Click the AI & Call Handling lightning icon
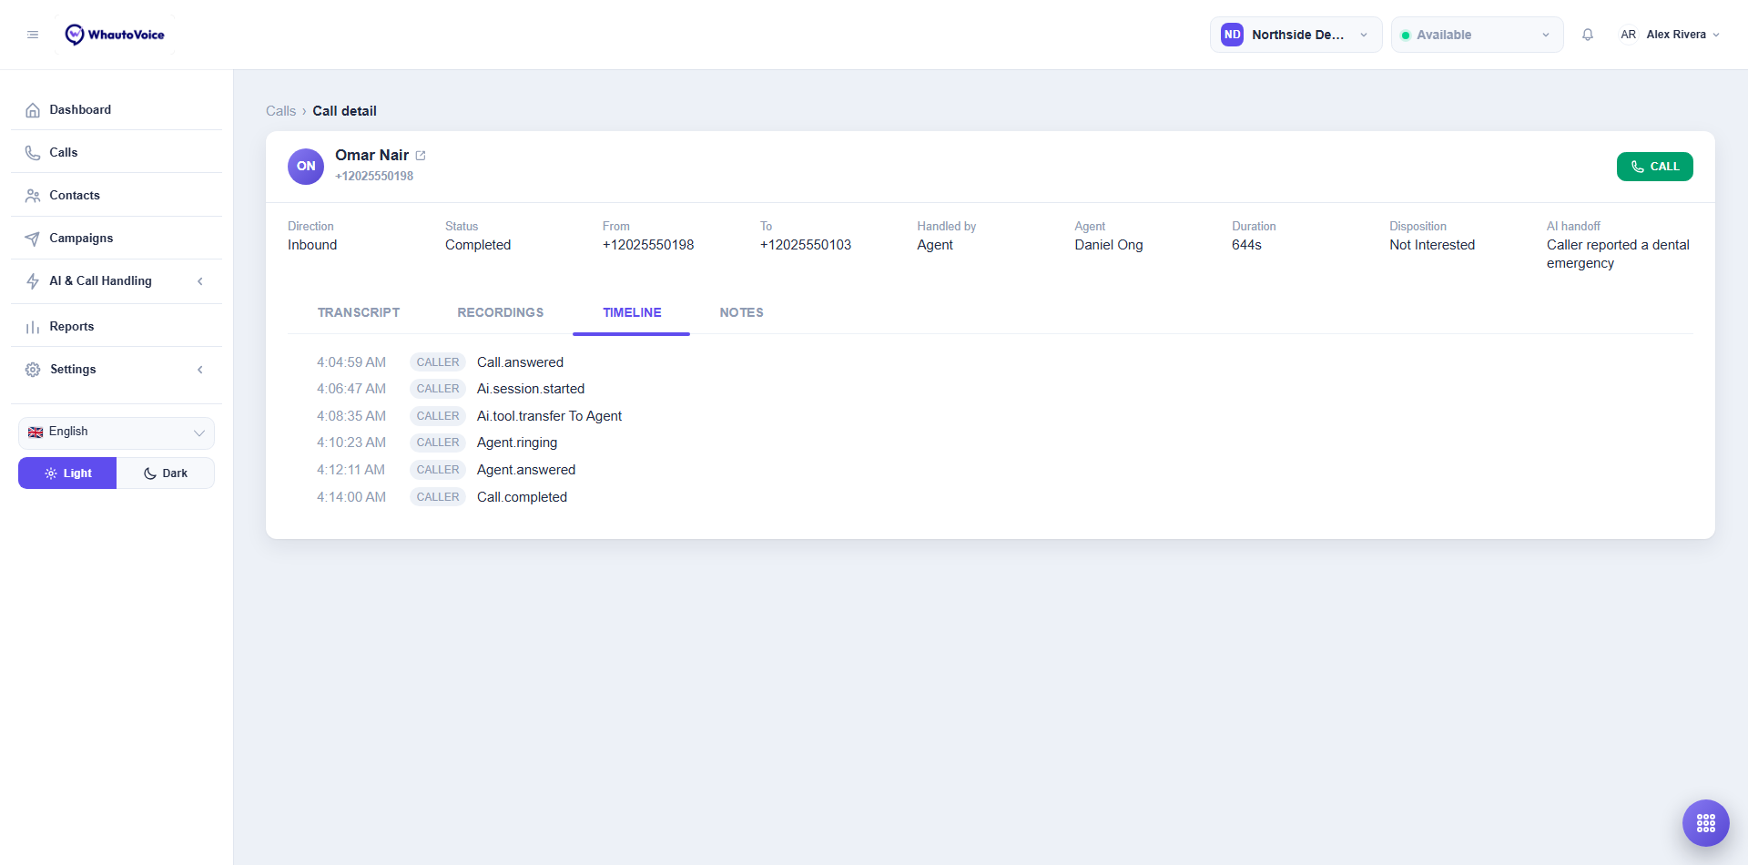 (33, 281)
